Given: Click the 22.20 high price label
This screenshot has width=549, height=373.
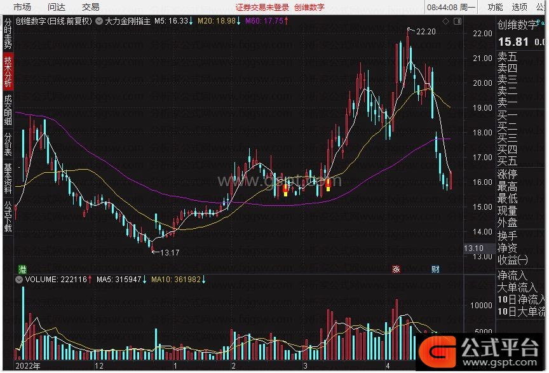Looking at the screenshot, I should point(426,32).
